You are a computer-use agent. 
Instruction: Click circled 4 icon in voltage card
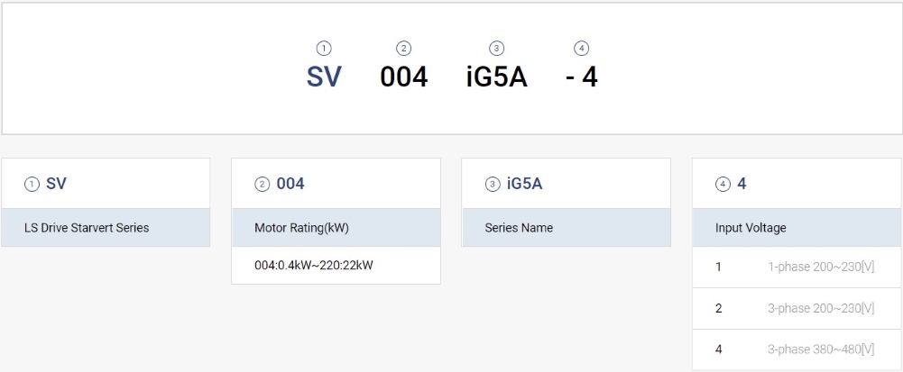(723, 185)
